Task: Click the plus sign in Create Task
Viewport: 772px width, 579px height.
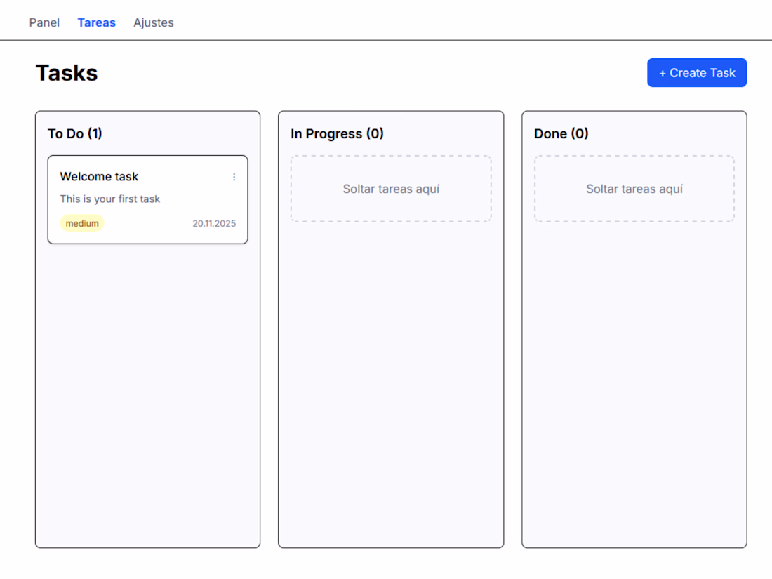Action: (x=663, y=73)
